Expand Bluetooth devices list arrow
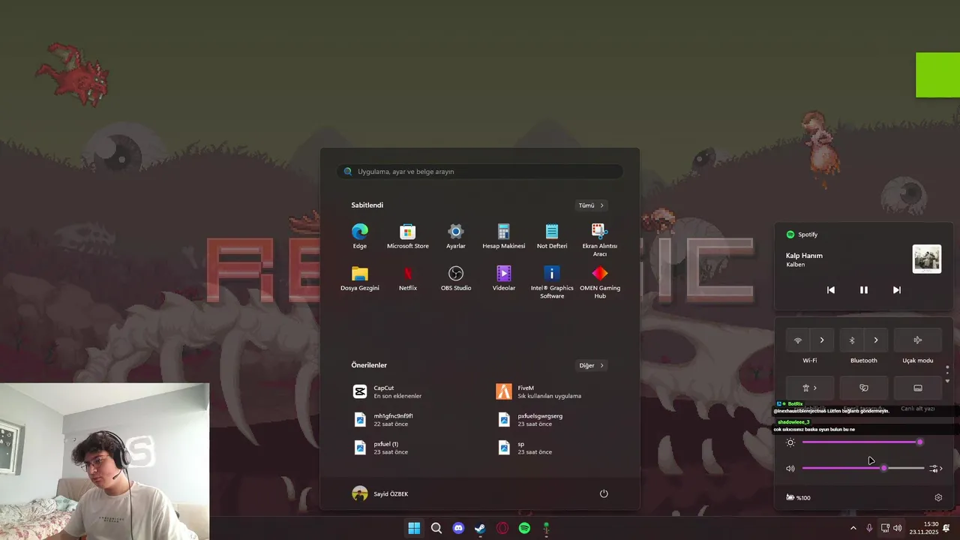The height and width of the screenshot is (540, 960). 876,340
